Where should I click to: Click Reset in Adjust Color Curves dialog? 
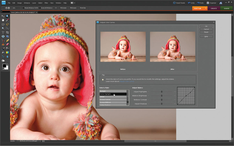[x=206, y=32]
